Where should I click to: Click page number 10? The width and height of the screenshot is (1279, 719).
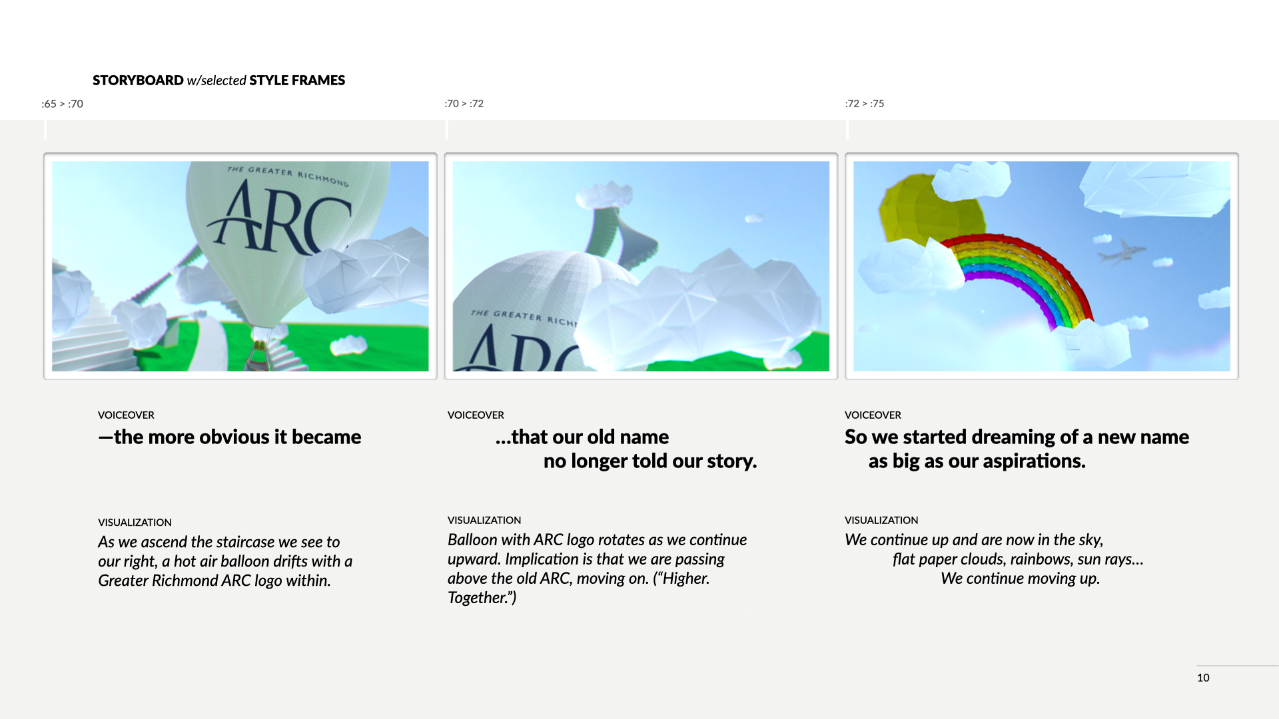tap(1203, 678)
